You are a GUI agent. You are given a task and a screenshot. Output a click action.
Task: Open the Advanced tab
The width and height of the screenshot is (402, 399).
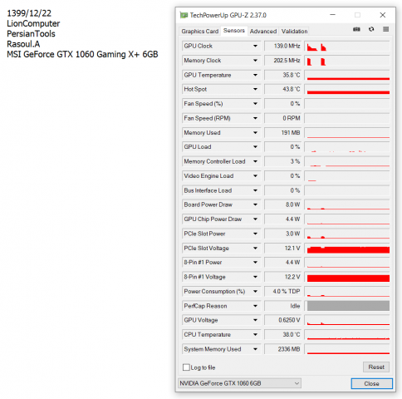coord(263,32)
